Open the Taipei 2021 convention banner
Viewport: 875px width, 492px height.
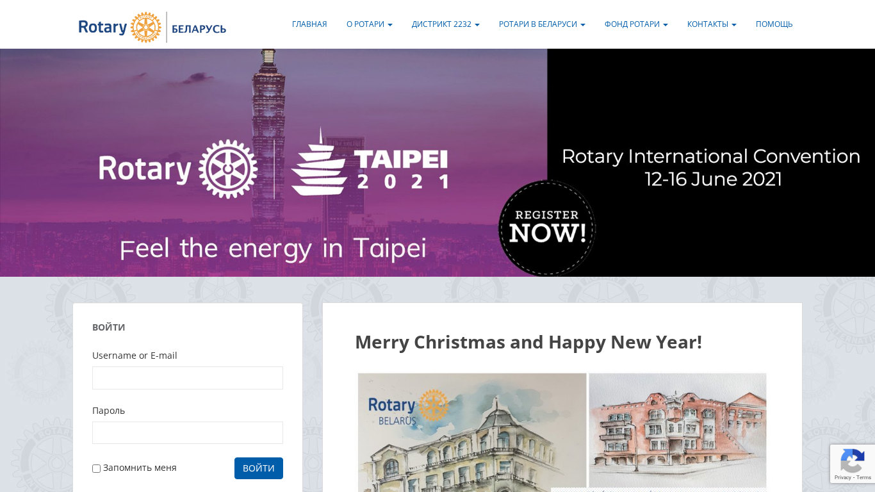437,163
